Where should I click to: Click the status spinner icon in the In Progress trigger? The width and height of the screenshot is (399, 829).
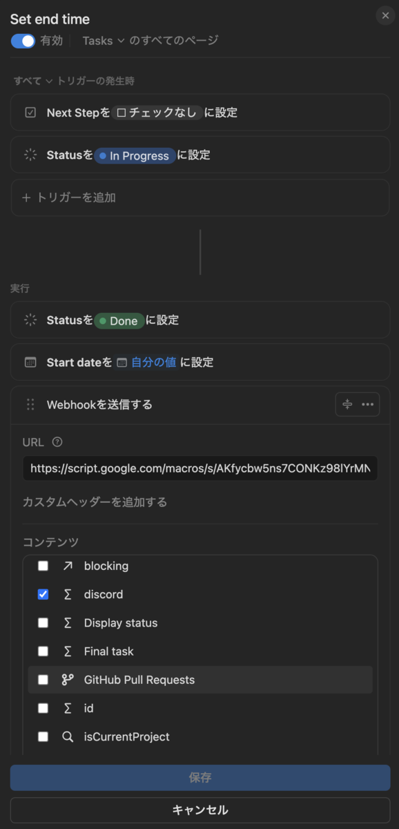(30, 155)
